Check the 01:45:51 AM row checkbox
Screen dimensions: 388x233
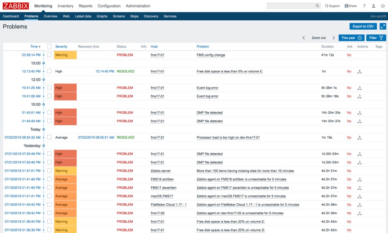pyautogui.click(x=49, y=112)
